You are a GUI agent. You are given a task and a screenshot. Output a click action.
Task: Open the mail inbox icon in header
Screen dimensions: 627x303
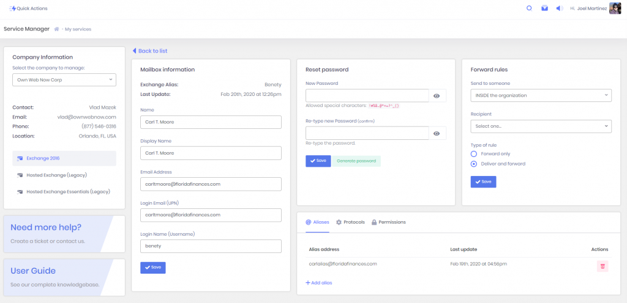click(544, 9)
